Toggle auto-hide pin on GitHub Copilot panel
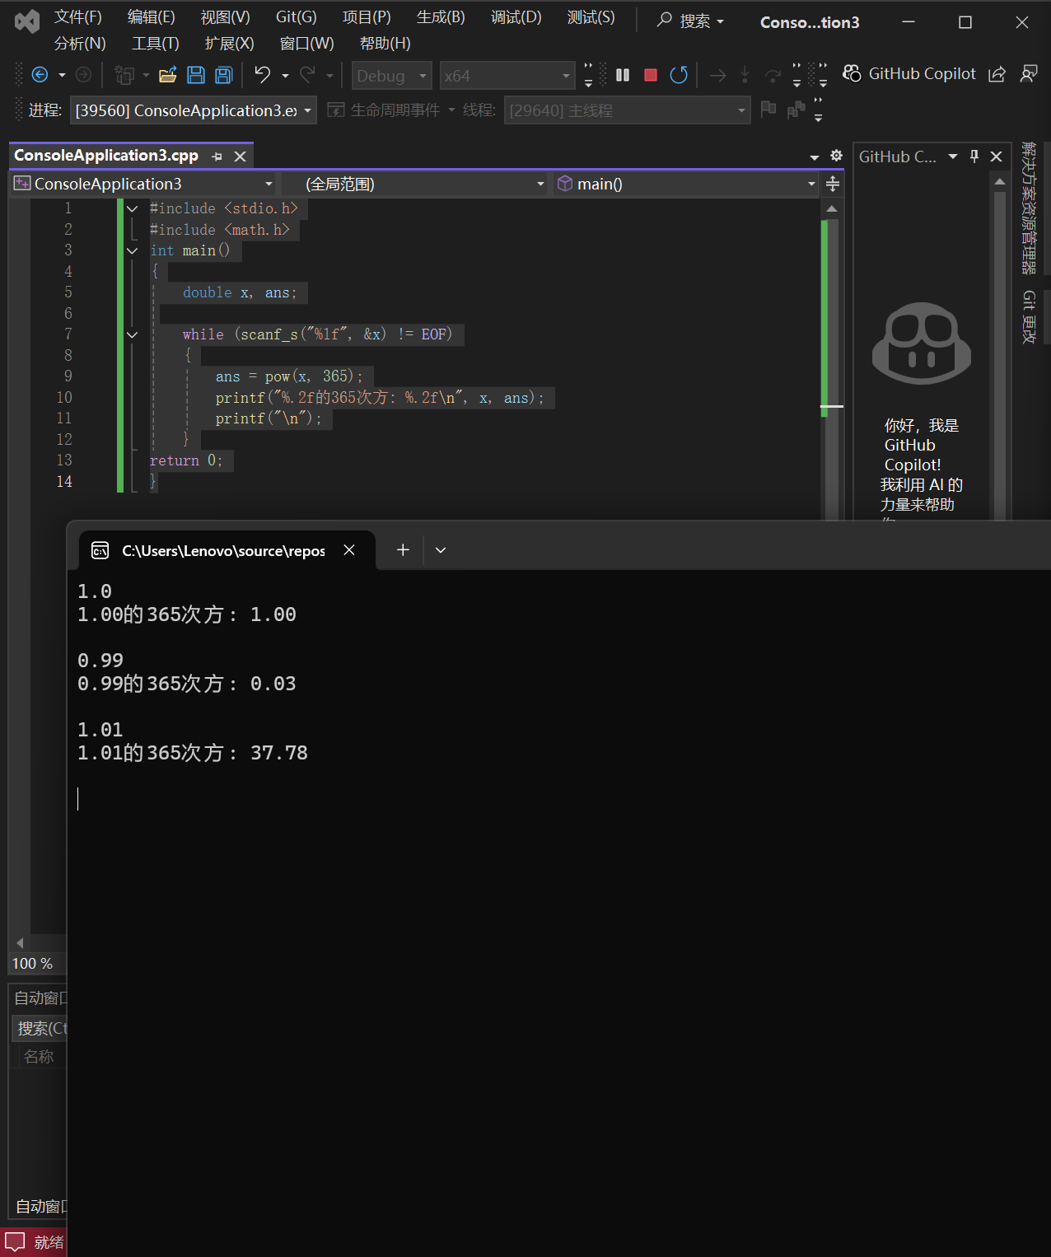This screenshot has width=1051, height=1257. click(974, 156)
